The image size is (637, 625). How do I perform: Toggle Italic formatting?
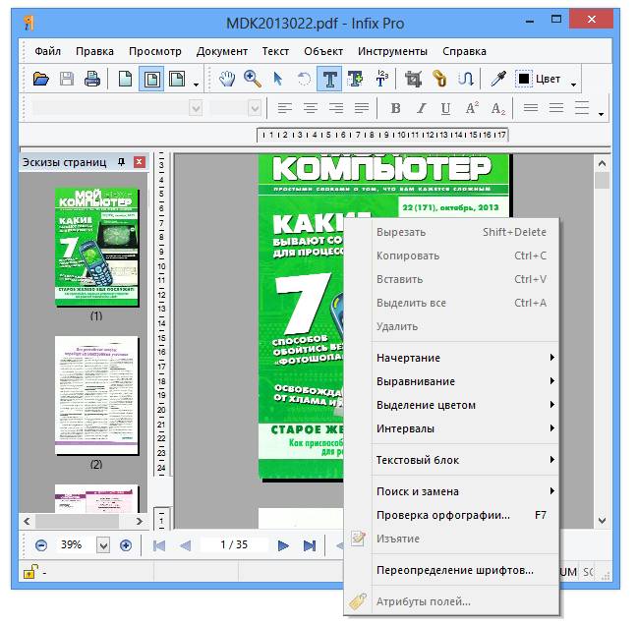[x=422, y=108]
